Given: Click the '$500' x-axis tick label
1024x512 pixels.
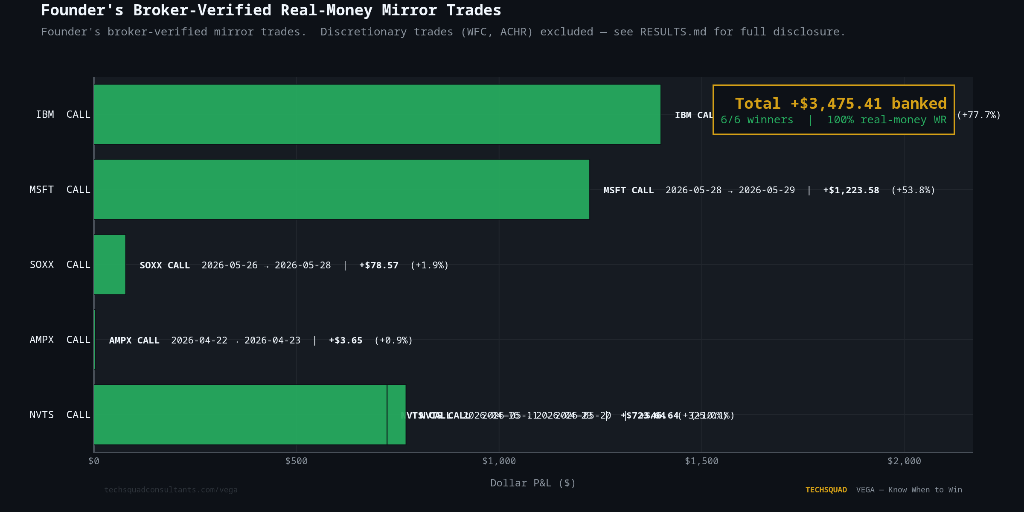Looking at the screenshot, I should click(x=296, y=461).
